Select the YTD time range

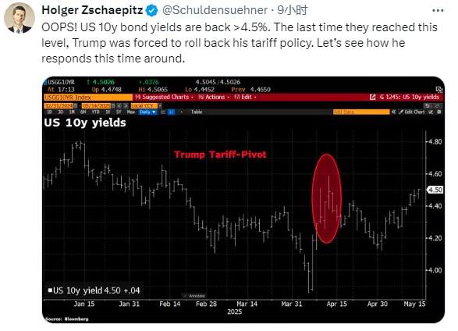pyautogui.click(x=95, y=112)
